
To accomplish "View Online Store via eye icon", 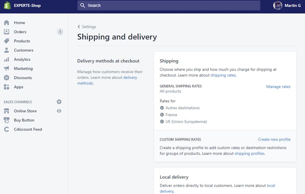I will [x=59, y=111].
